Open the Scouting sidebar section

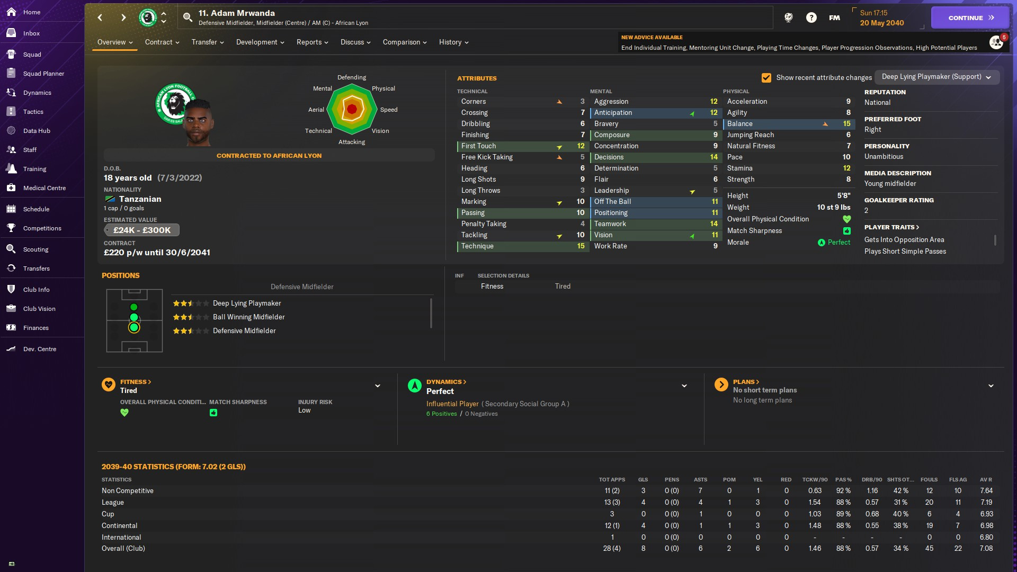(35, 249)
